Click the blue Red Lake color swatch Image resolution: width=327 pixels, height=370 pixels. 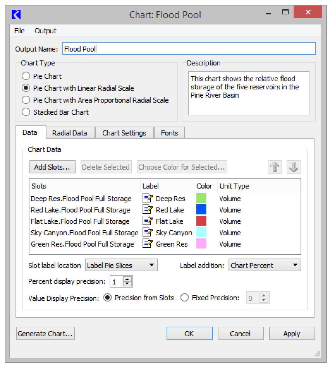click(201, 210)
